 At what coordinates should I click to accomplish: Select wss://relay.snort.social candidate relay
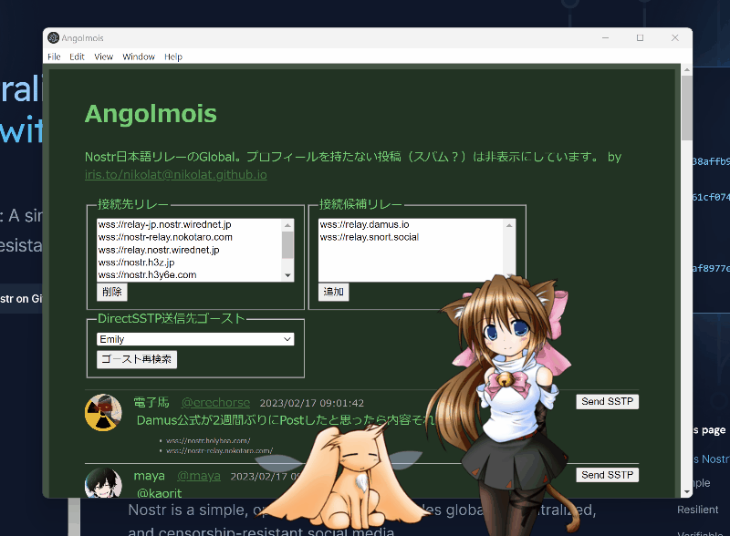point(411,237)
